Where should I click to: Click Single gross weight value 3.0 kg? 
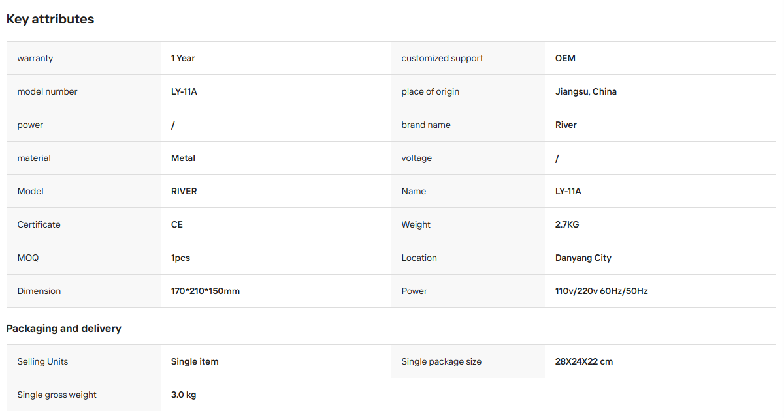tap(184, 395)
